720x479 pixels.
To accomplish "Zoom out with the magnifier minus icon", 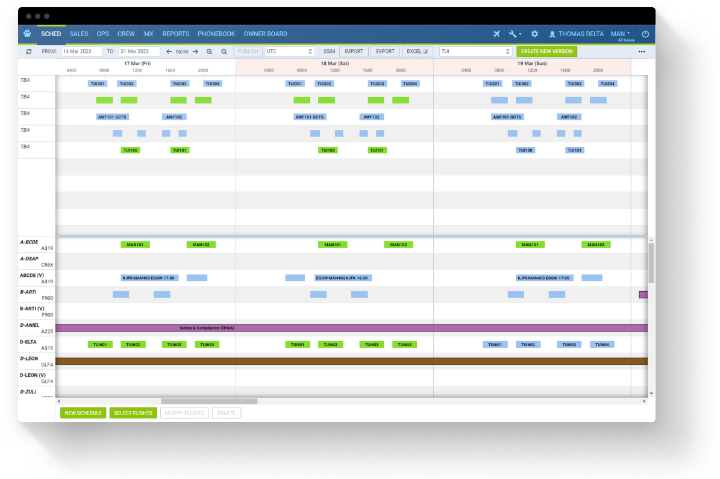I will [222, 51].
